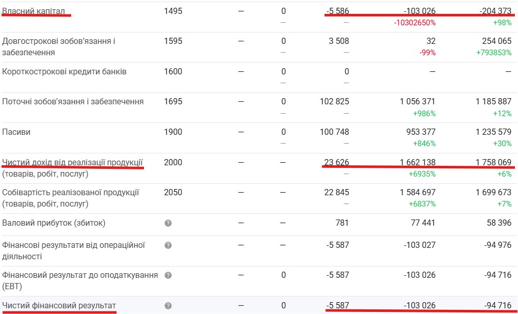The width and height of the screenshot is (518, 314).
Task: Open help icon for Фінансові результати від операційної діяльності
Action: 168,245
